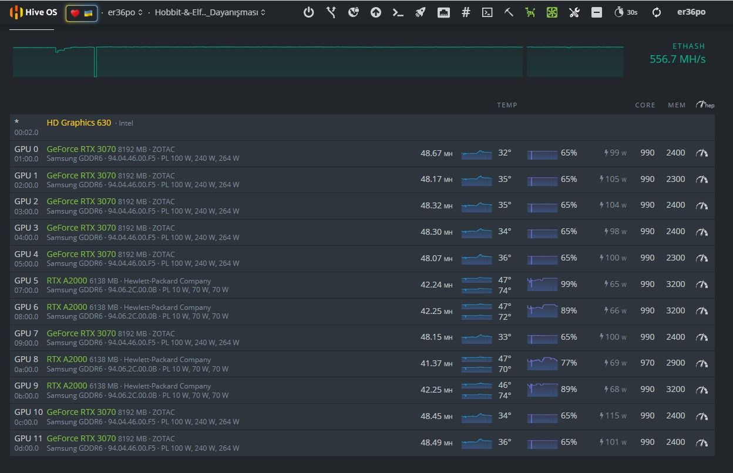Click GPU 6 memory clock value 3200
The image size is (733, 473).
(675, 310)
